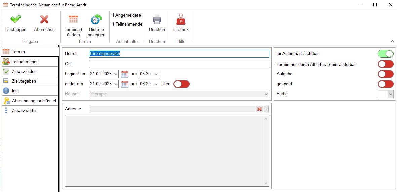Open the Farbe color picker dropdown
Viewport: 397px width, 192px height.
(390, 94)
